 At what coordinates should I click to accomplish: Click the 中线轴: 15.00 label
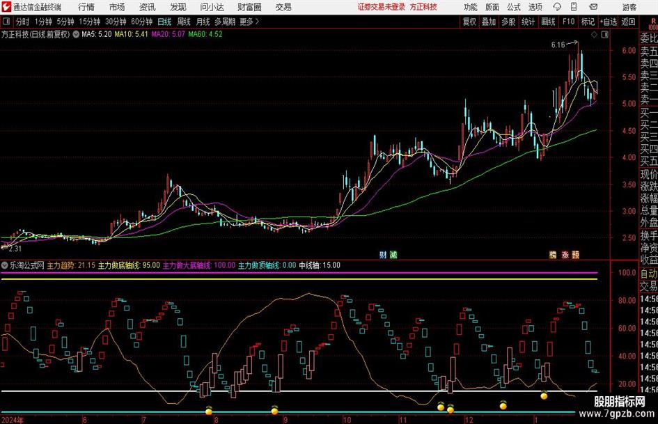pos(320,265)
